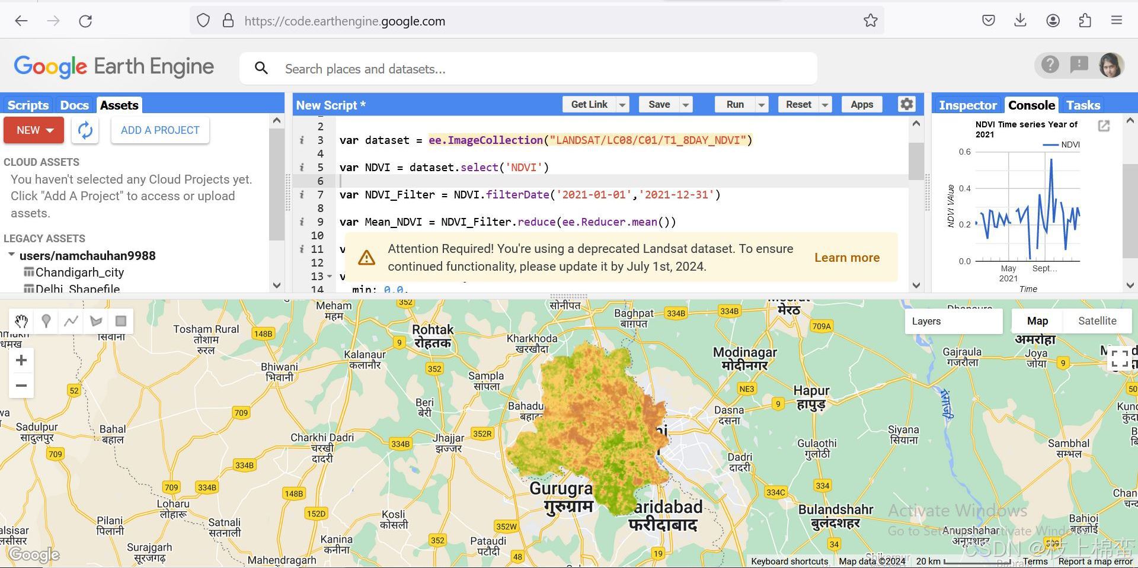
Task: Collapse the users/namchauhan9988 asset folder
Action: (11, 255)
